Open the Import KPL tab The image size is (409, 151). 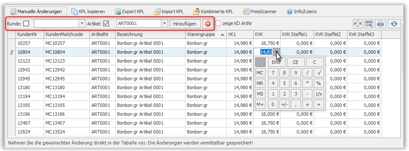tap(169, 11)
